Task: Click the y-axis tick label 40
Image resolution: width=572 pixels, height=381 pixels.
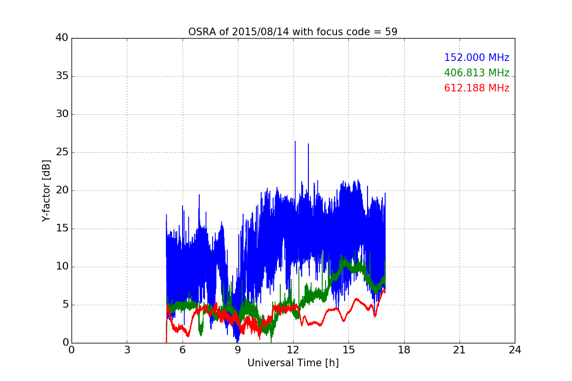Action: (x=62, y=38)
